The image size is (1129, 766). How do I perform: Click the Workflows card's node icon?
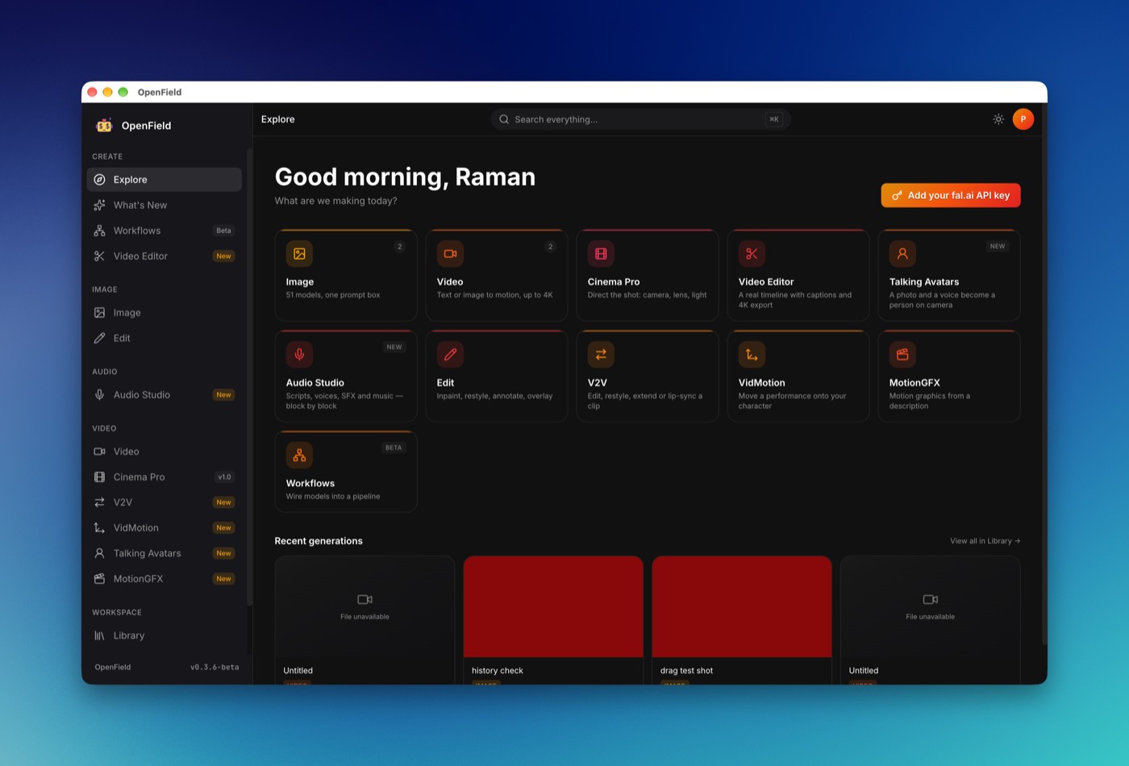[299, 455]
